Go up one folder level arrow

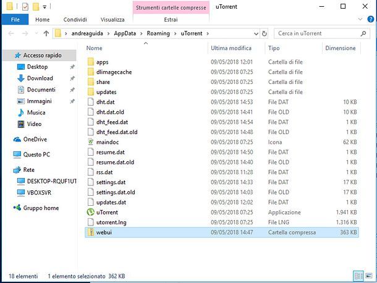coord(46,33)
